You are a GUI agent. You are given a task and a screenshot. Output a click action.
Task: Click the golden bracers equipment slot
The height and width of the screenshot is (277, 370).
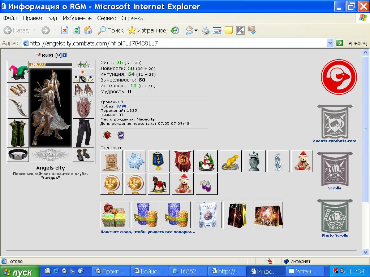click(18, 89)
